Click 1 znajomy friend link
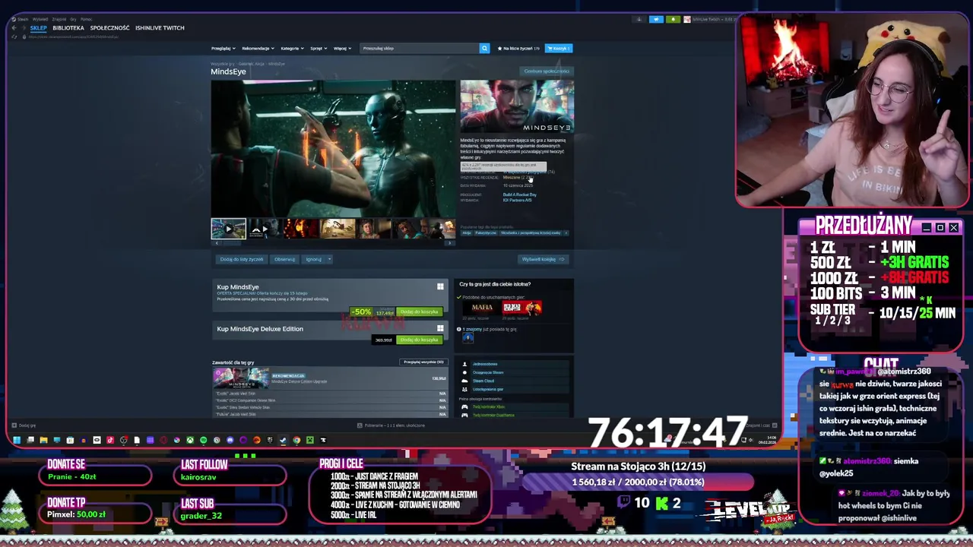The width and height of the screenshot is (973, 547). point(471,329)
